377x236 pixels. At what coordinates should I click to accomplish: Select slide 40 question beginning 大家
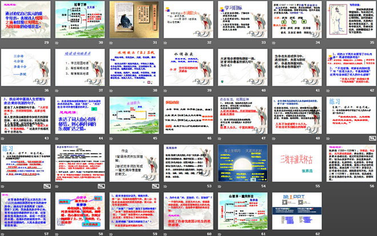(243, 67)
